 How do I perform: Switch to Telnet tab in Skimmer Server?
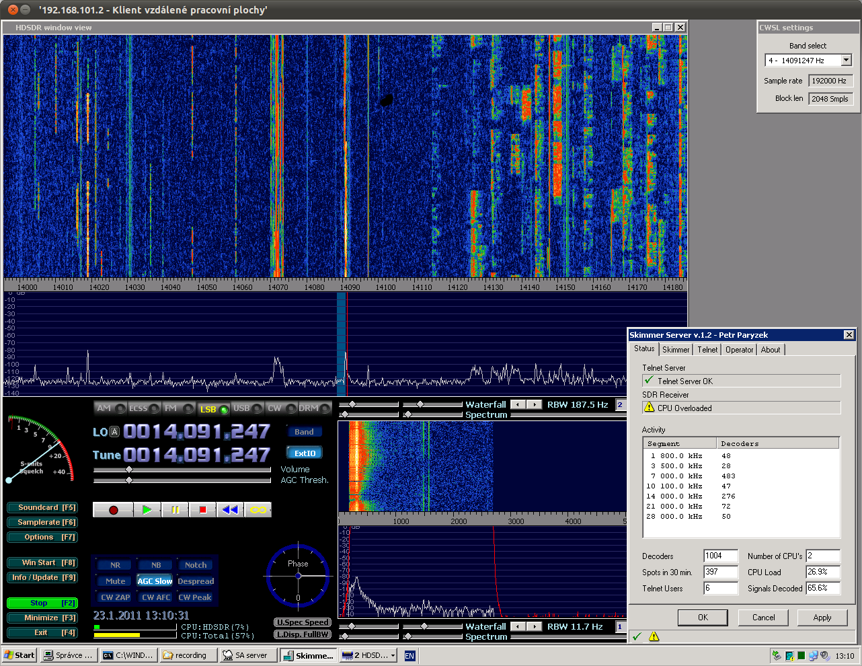(707, 350)
